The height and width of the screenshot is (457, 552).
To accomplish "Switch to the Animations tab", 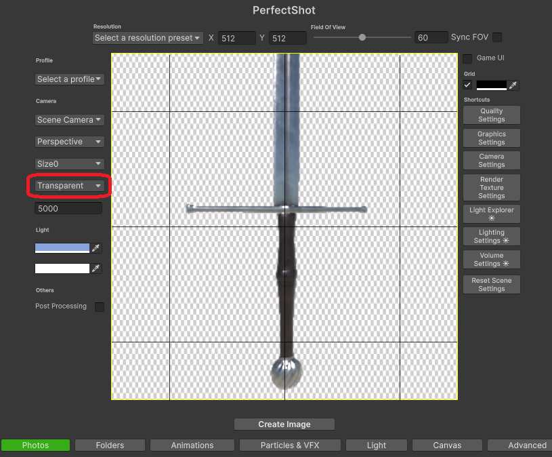I will pyautogui.click(x=192, y=445).
